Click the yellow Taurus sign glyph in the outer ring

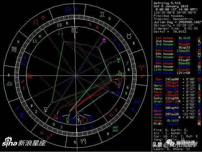tap(129, 36)
